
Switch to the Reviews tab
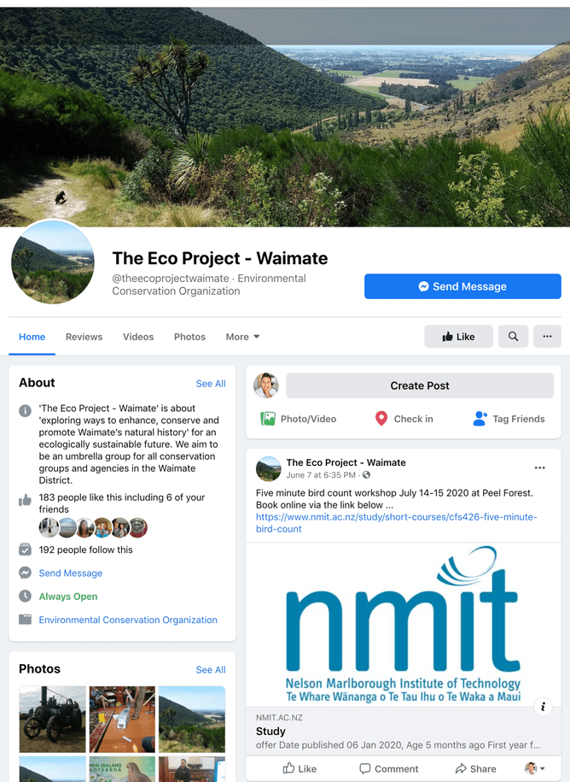click(84, 337)
